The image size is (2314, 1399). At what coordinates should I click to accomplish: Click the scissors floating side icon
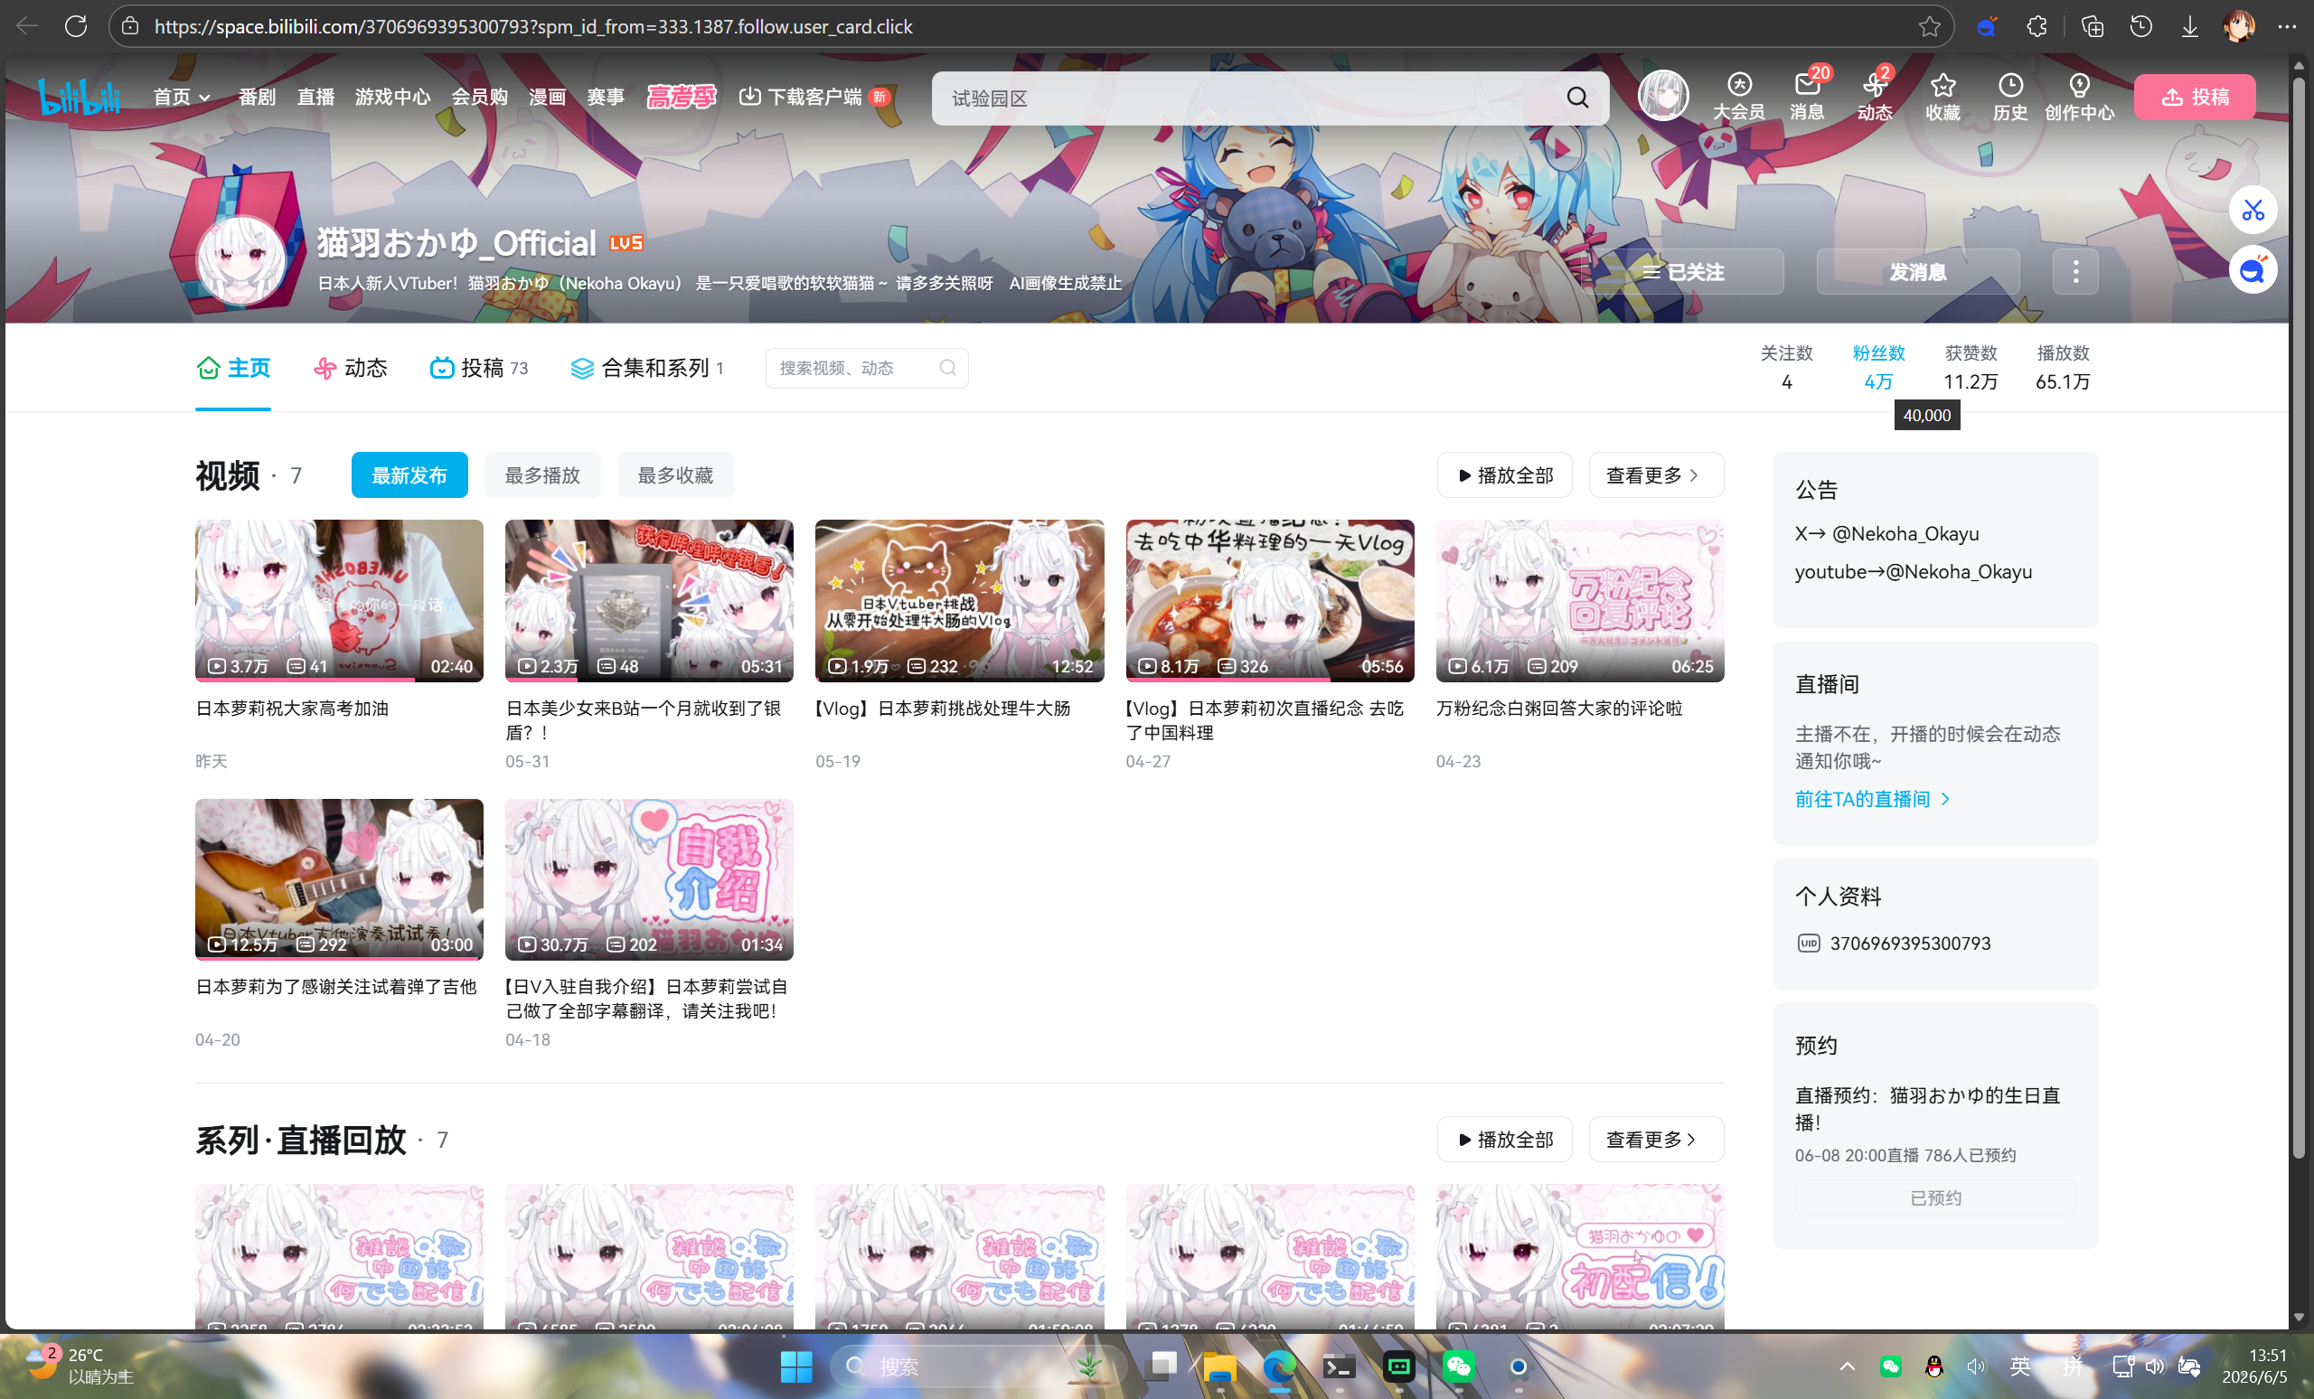pos(2253,210)
